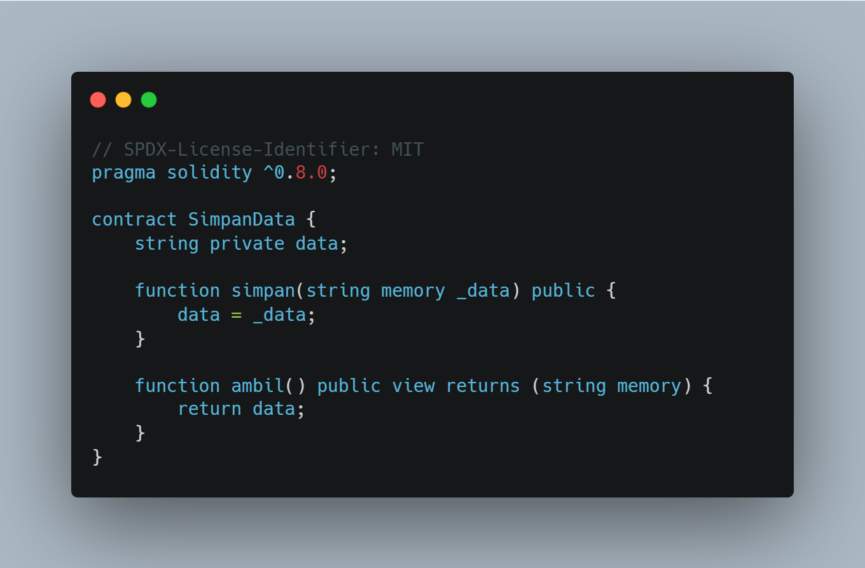Click the return statement keyword
The width and height of the screenshot is (865, 568).
[209, 409]
